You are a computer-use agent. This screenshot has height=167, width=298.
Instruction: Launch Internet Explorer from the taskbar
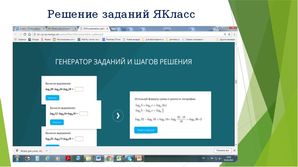tap(48, 158)
